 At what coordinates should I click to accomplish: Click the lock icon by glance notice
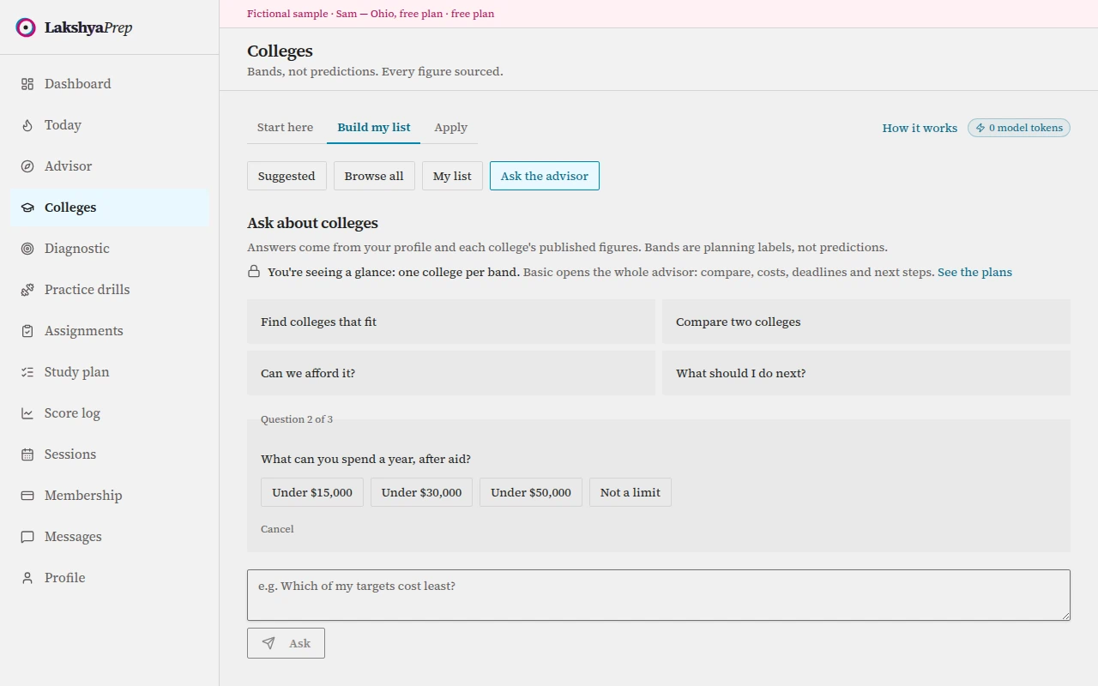254,271
